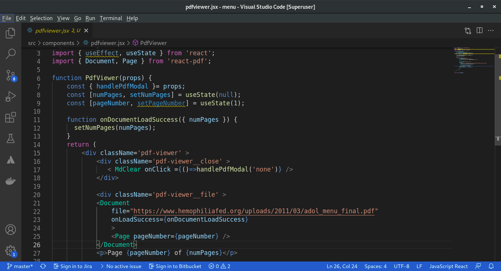Viewport: 501px width, 271px height.
Task: Open the Search view in activity bar
Action: point(11,54)
